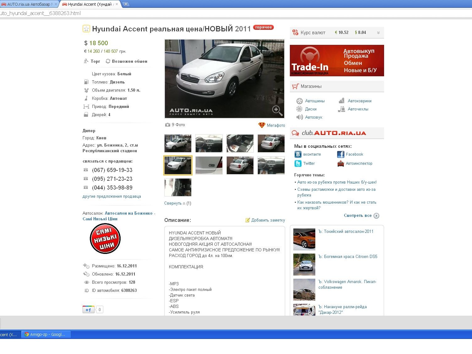
Task: Click the Citroen DS5 article thumbnail
Action: click(x=304, y=265)
